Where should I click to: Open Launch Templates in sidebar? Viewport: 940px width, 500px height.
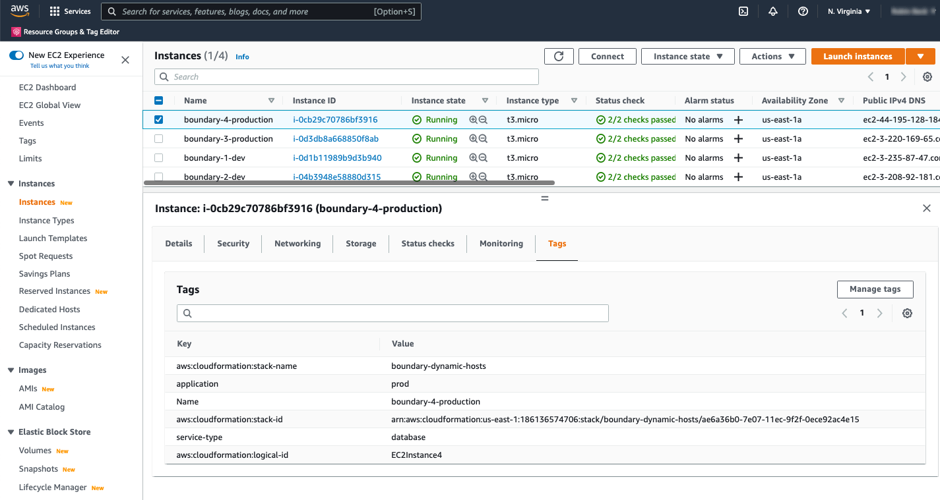tap(53, 238)
